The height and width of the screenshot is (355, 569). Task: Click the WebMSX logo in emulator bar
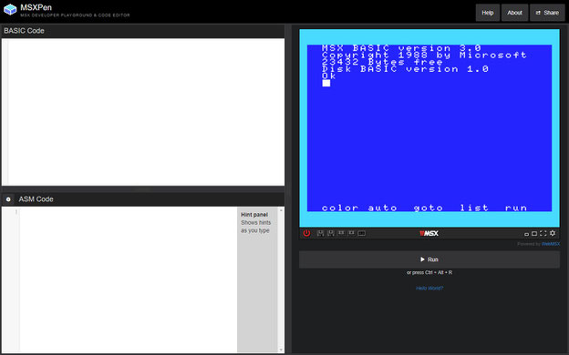pos(429,233)
